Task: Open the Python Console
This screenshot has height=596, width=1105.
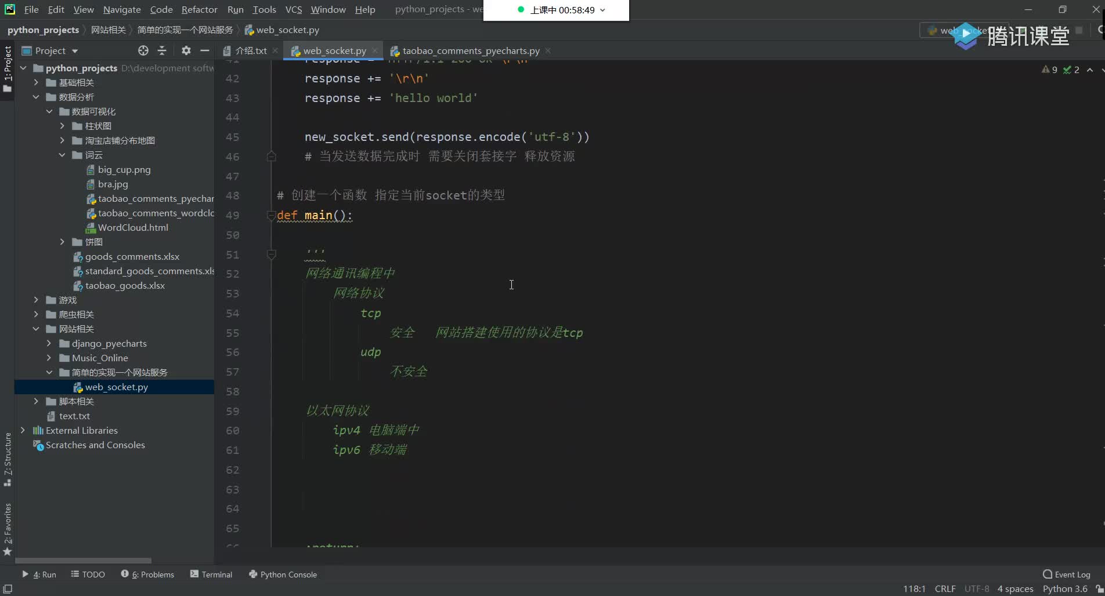Action: tap(283, 575)
